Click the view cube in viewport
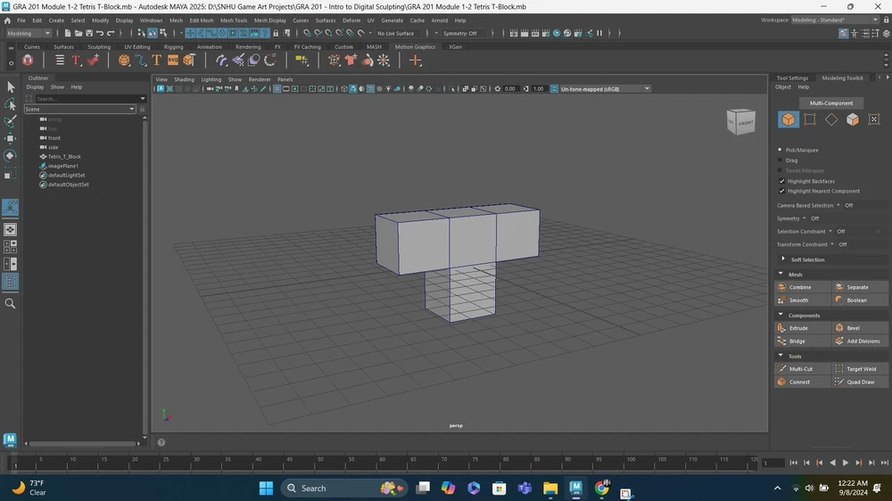This screenshot has width=892, height=501. (741, 122)
